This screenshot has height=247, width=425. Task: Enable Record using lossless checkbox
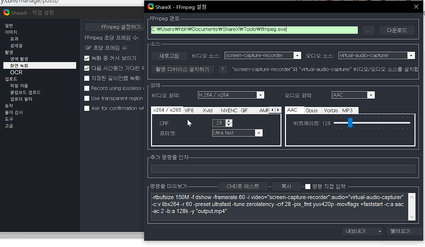tap(87, 88)
